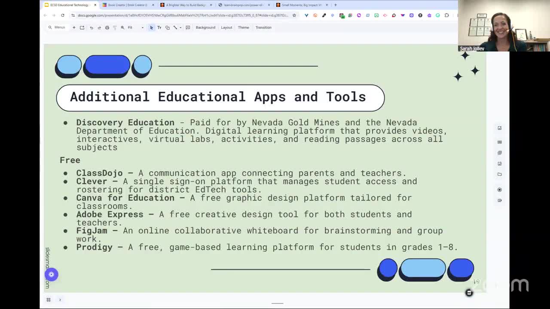The width and height of the screenshot is (550, 309).
Task: Click the Prodigy bullet text
Action: point(267,247)
